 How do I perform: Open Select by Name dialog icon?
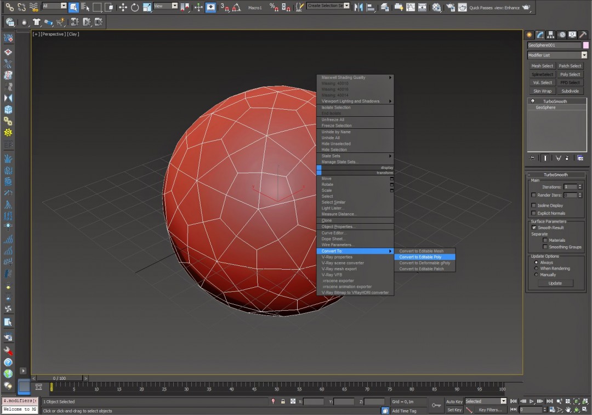(x=84, y=7)
